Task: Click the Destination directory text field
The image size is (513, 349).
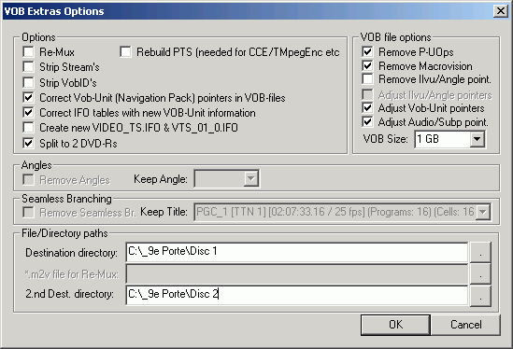Action: point(297,252)
